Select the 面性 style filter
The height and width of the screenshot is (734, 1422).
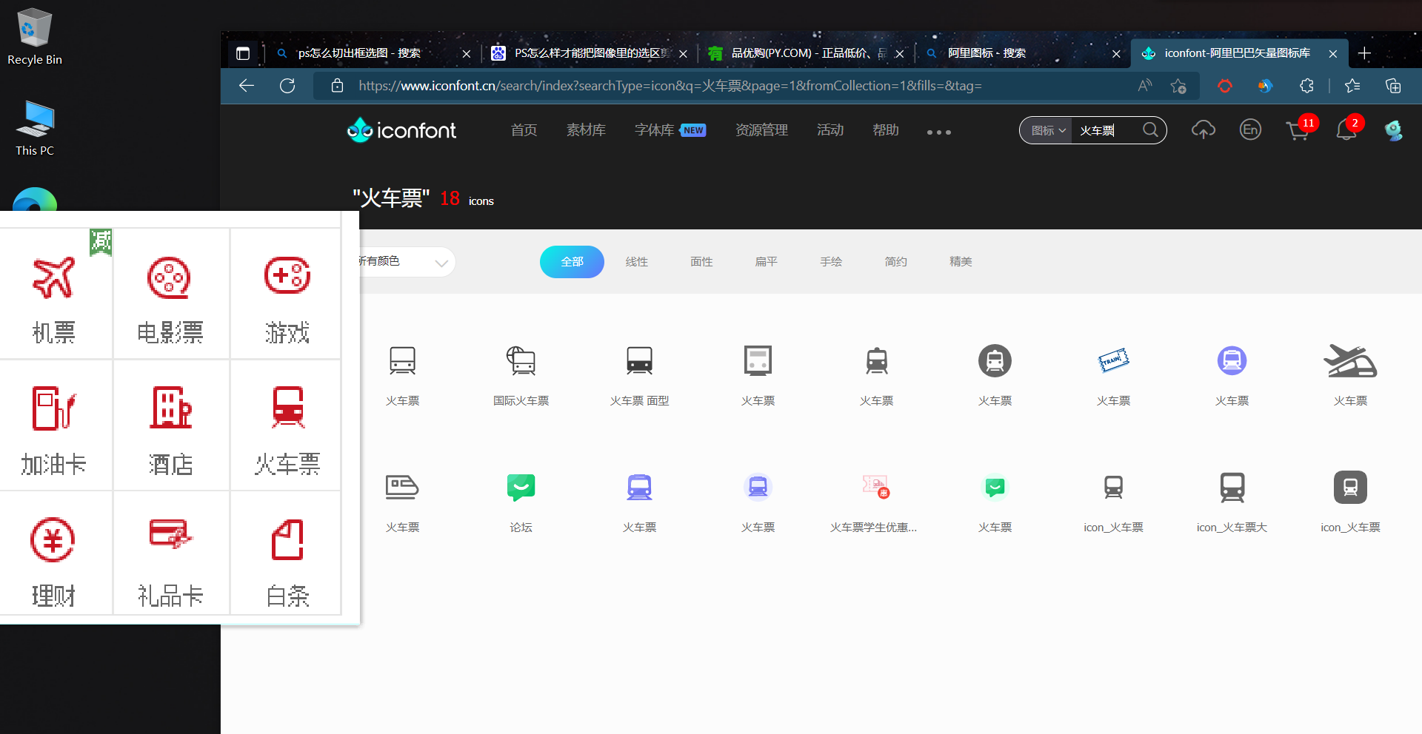point(701,262)
